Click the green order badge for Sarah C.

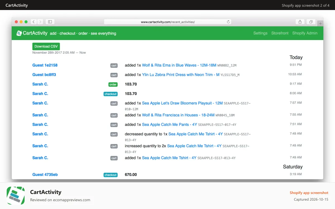tap(113, 84)
